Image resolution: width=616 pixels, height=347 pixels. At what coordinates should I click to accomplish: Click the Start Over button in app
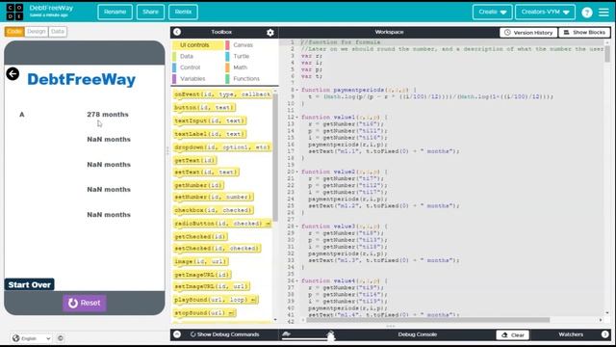(30, 284)
